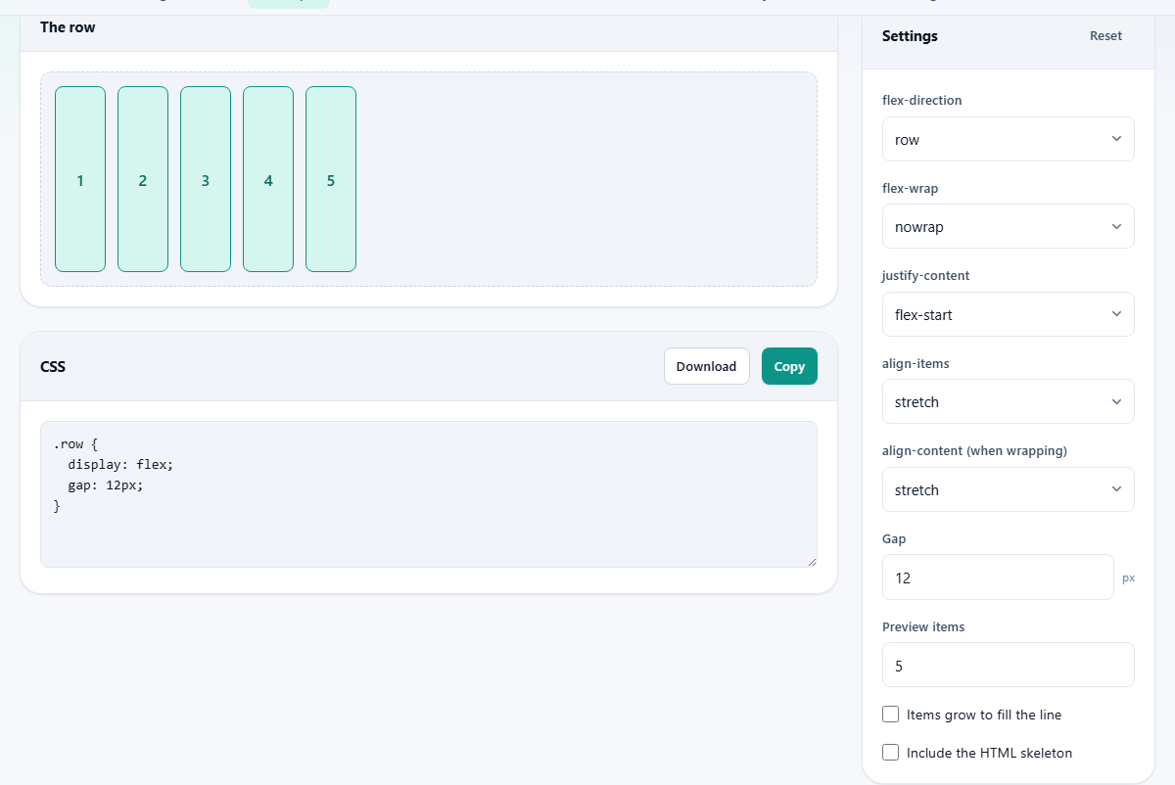
Task: Click the Reset settings button
Action: [x=1105, y=36]
